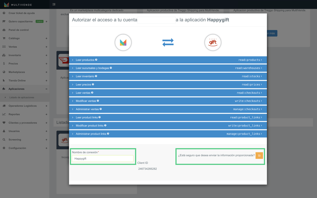Go to Panel de control
The width and height of the screenshot is (317, 198).
pyautogui.click(x=19, y=30)
